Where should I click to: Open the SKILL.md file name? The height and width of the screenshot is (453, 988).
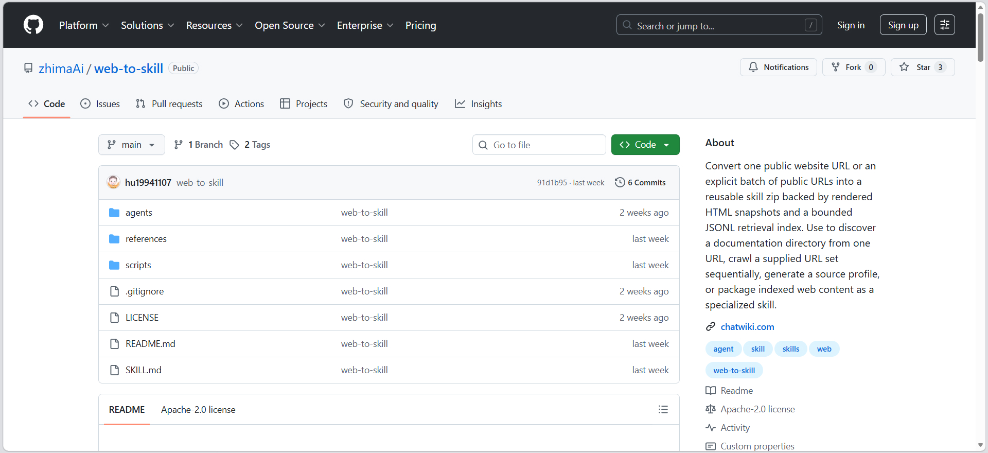144,370
